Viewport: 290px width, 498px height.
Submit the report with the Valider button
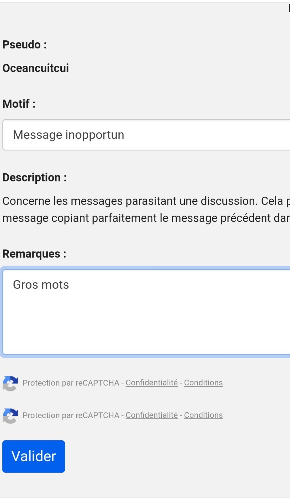tap(34, 456)
